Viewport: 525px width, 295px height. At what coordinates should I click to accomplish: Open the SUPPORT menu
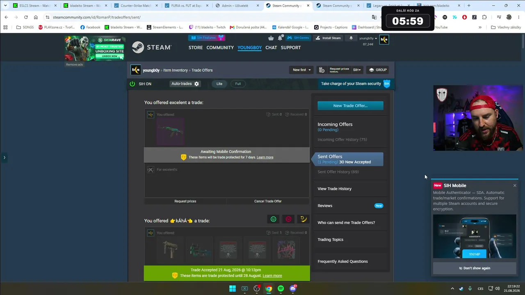pos(291,48)
